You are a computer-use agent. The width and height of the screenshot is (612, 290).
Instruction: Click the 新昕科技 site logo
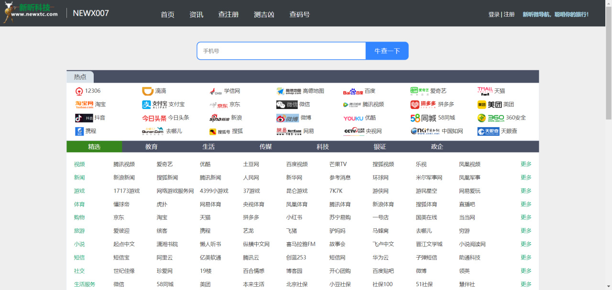[x=30, y=12]
